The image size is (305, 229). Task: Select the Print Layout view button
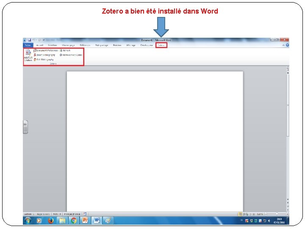tap(240, 214)
